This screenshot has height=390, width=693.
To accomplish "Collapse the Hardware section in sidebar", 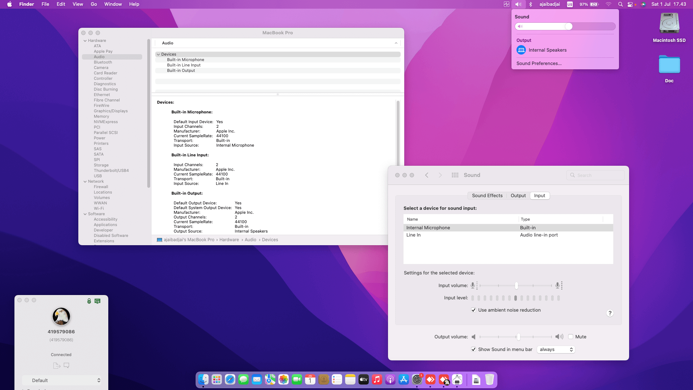I will click(85, 41).
